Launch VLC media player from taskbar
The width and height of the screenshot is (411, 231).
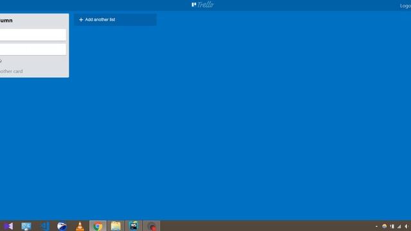80,226
